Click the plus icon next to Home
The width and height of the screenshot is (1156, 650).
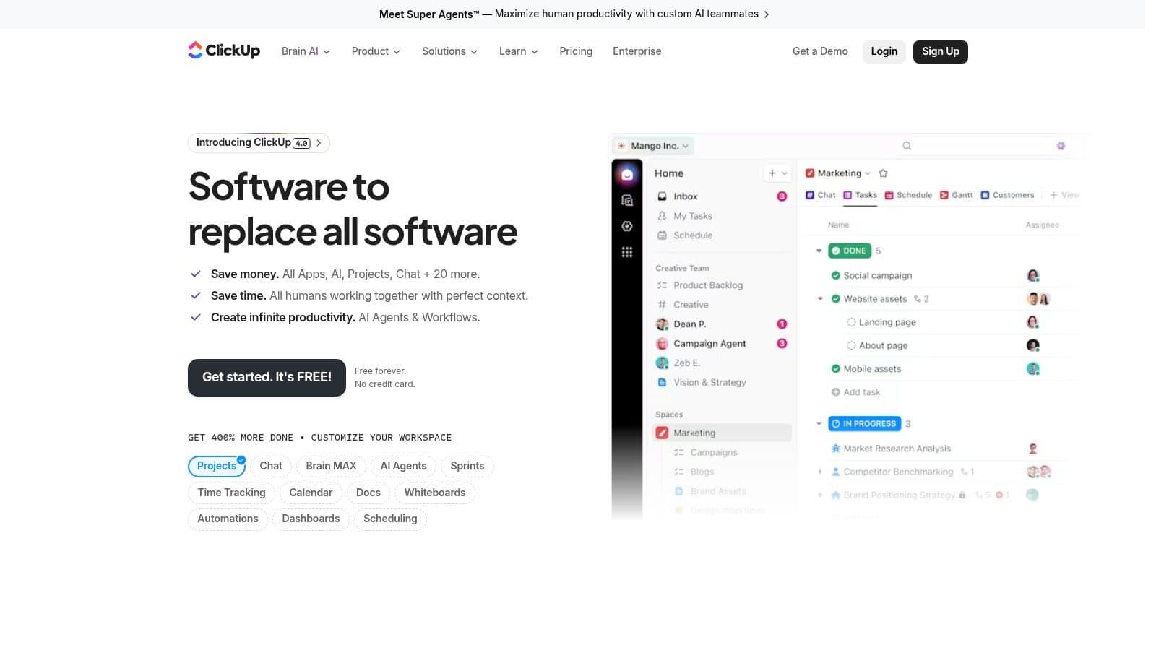pyautogui.click(x=772, y=173)
